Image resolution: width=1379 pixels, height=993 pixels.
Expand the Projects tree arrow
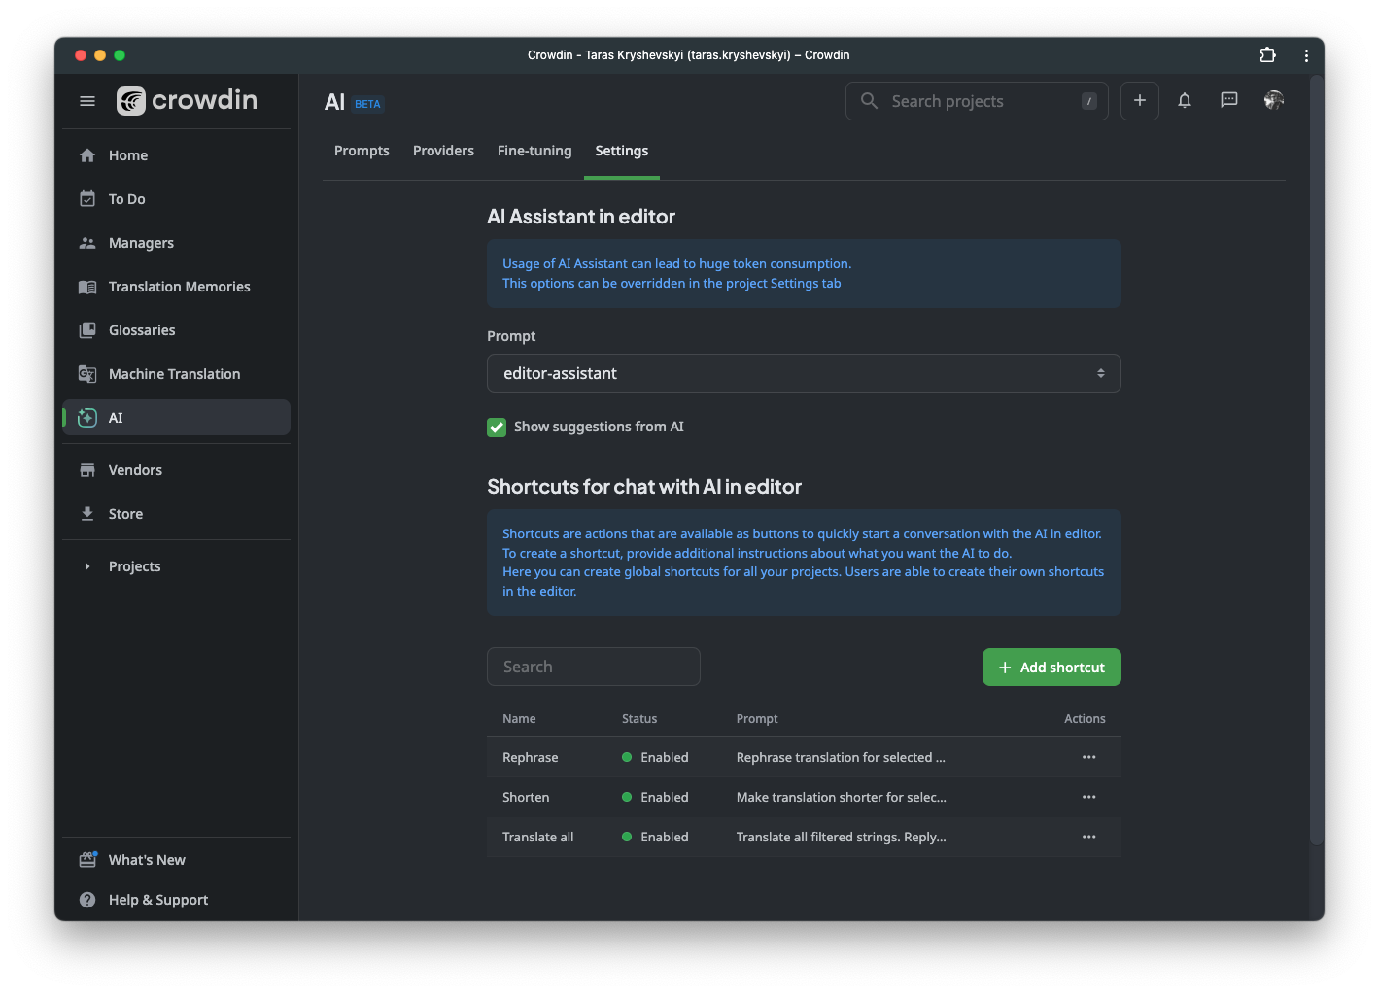point(87,566)
